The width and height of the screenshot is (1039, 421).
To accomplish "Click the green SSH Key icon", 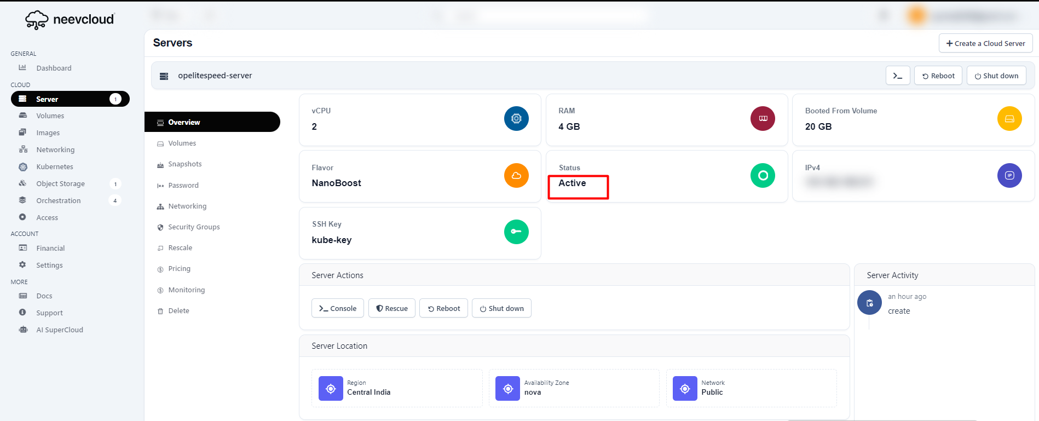I will (x=516, y=232).
